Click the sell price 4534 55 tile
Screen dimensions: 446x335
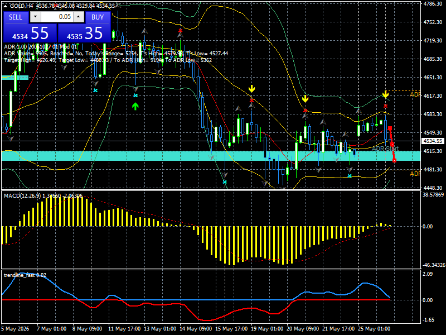[30, 33]
